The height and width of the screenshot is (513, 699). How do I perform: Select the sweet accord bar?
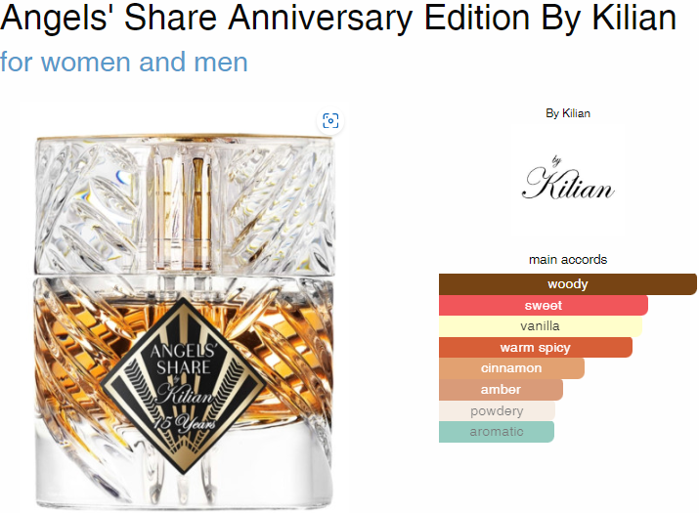(543, 305)
